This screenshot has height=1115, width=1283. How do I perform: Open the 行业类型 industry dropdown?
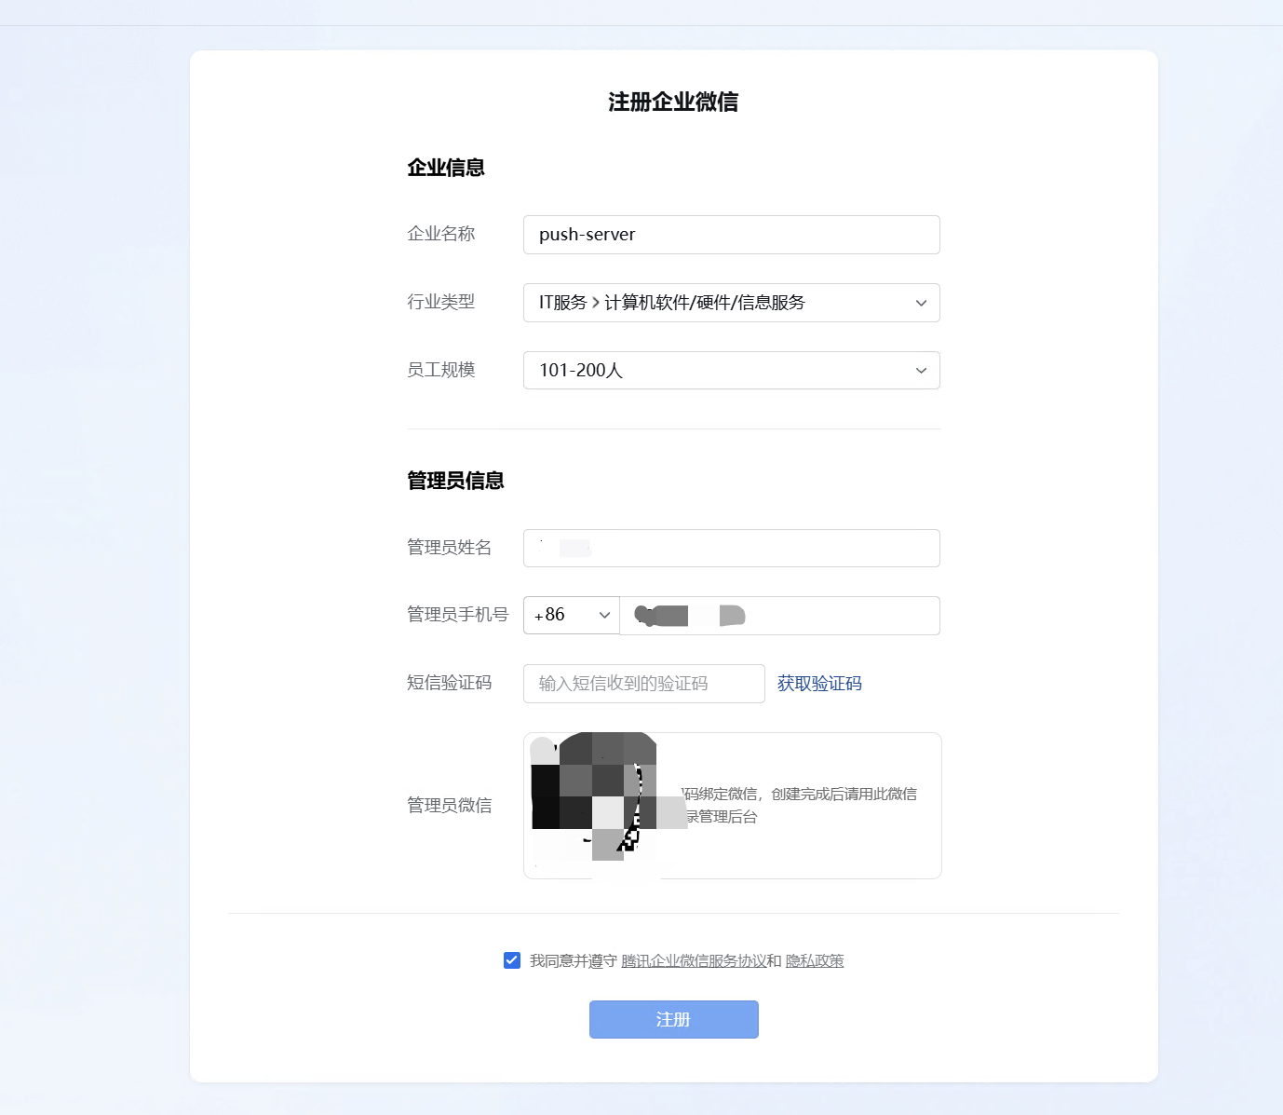[x=731, y=303]
